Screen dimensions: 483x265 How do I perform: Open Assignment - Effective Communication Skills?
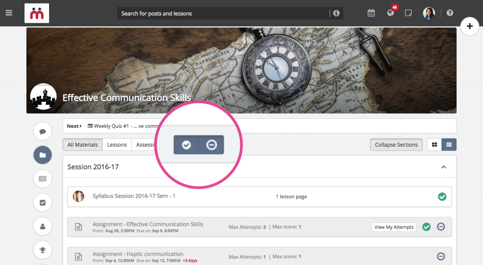[x=148, y=224]
